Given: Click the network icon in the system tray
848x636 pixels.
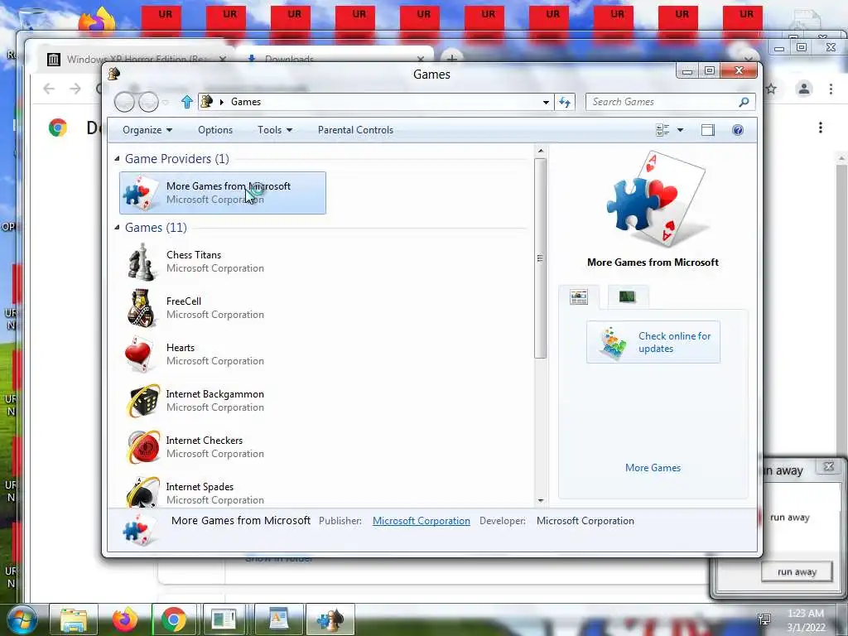Looking at the screenshot, I should [764, 619].
